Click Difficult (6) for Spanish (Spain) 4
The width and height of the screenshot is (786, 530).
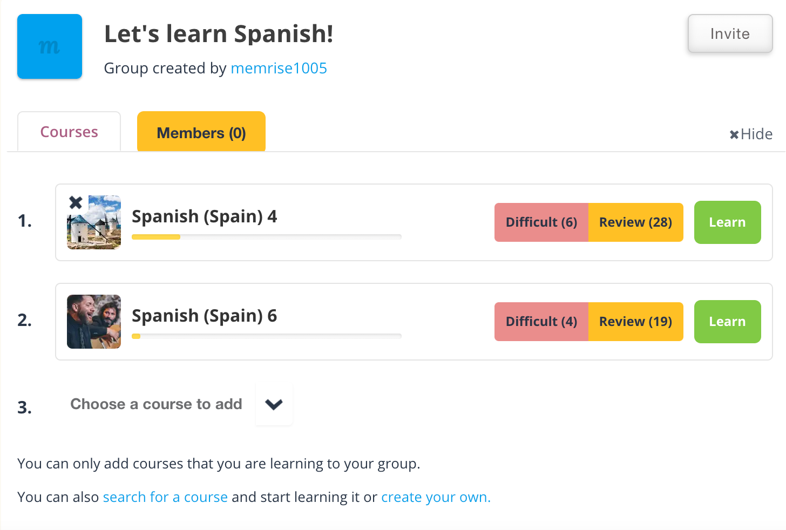[541, 222]
